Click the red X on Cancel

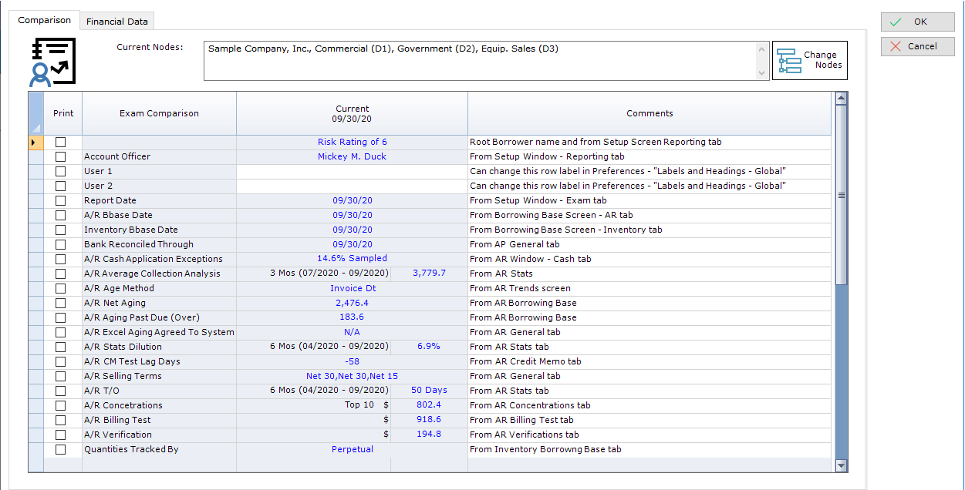point(895,46)
